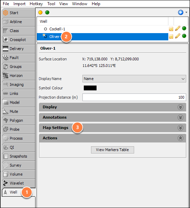Open the Hotkey menu
The image size is (190, 208).
[x=36, y=4]
